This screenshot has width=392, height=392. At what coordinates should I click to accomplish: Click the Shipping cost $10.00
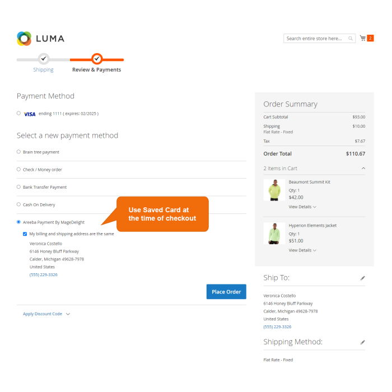point(359,126)
